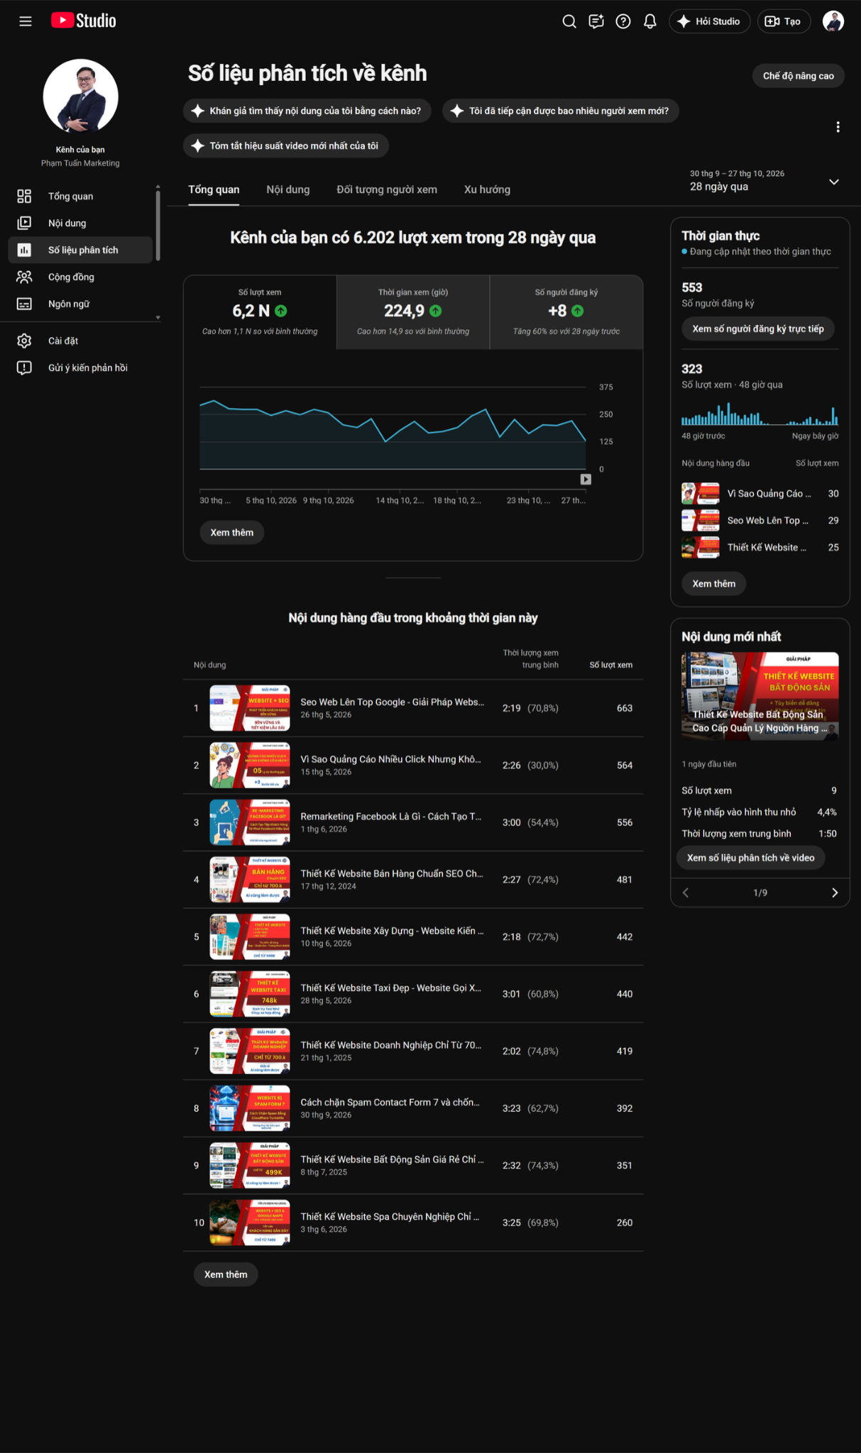Image resolution: width=861 pixels, height=1453 pixels.
Task: Open the Seo Web Lên Top Google video thumbnail
Action: pyautogui.click(x=250, y=708)
